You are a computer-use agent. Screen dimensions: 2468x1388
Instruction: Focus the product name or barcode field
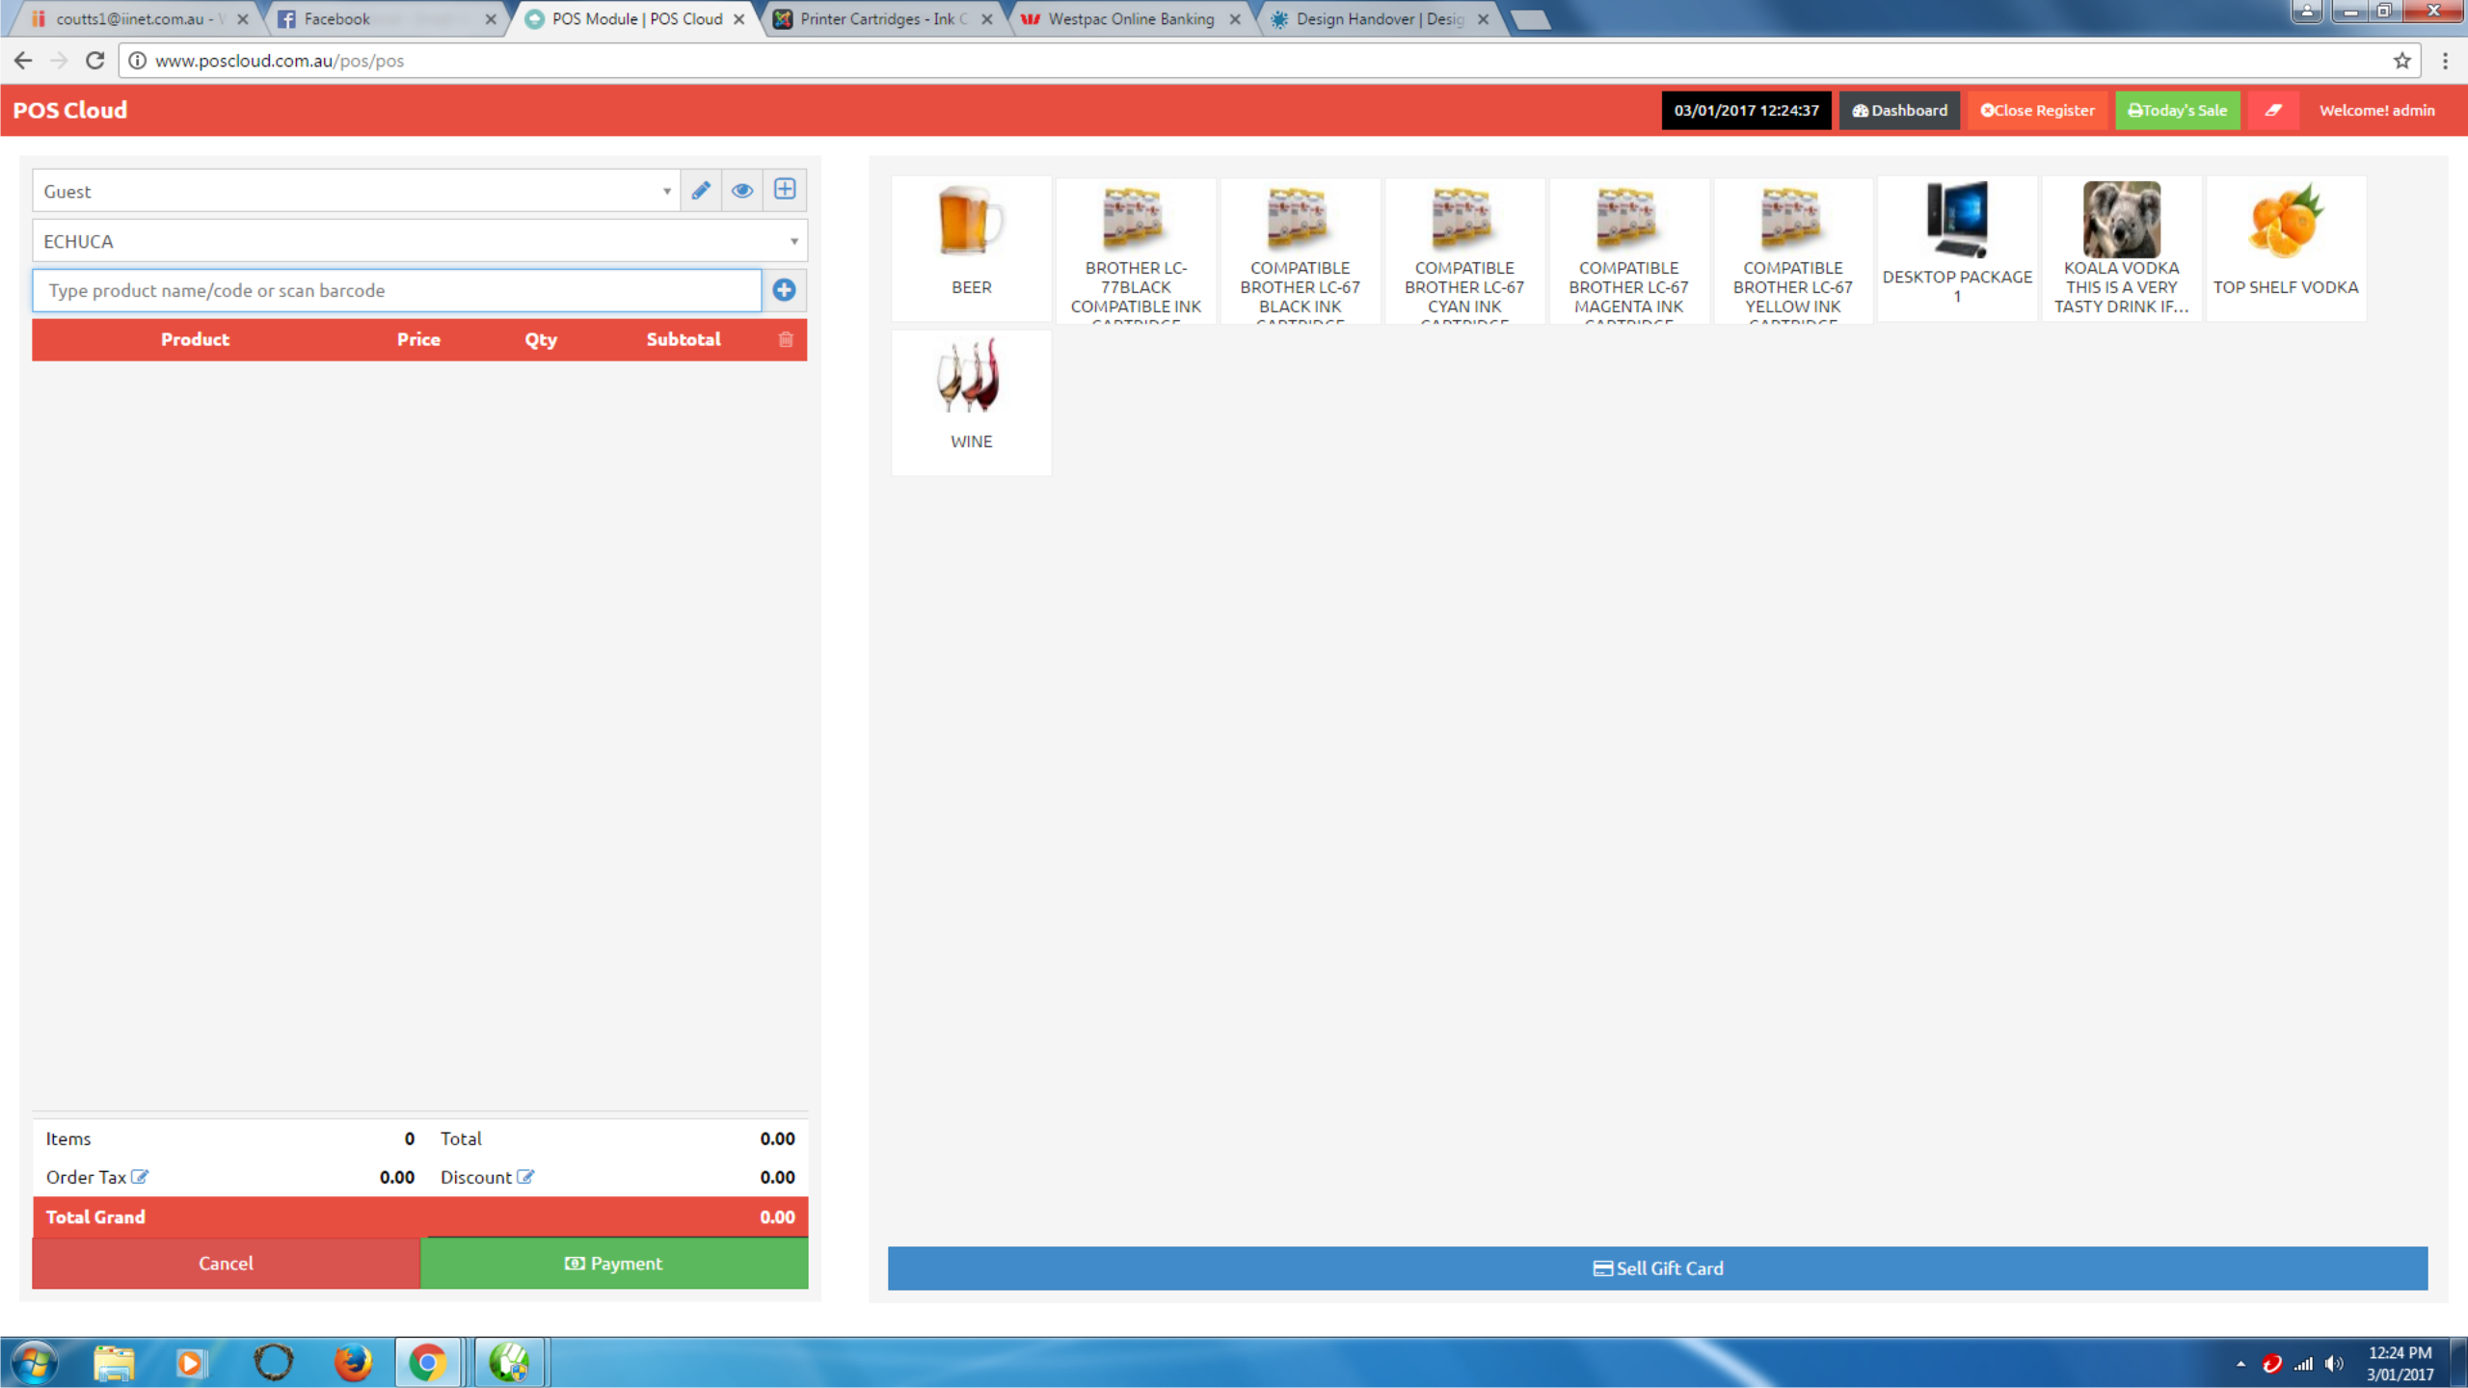[396, 290]
